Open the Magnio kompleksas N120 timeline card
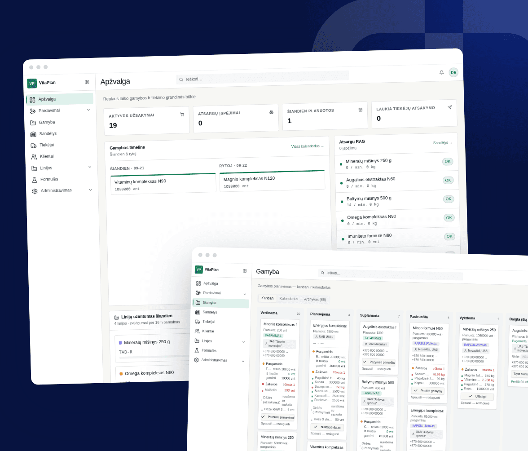 click(x=272, y=181)
